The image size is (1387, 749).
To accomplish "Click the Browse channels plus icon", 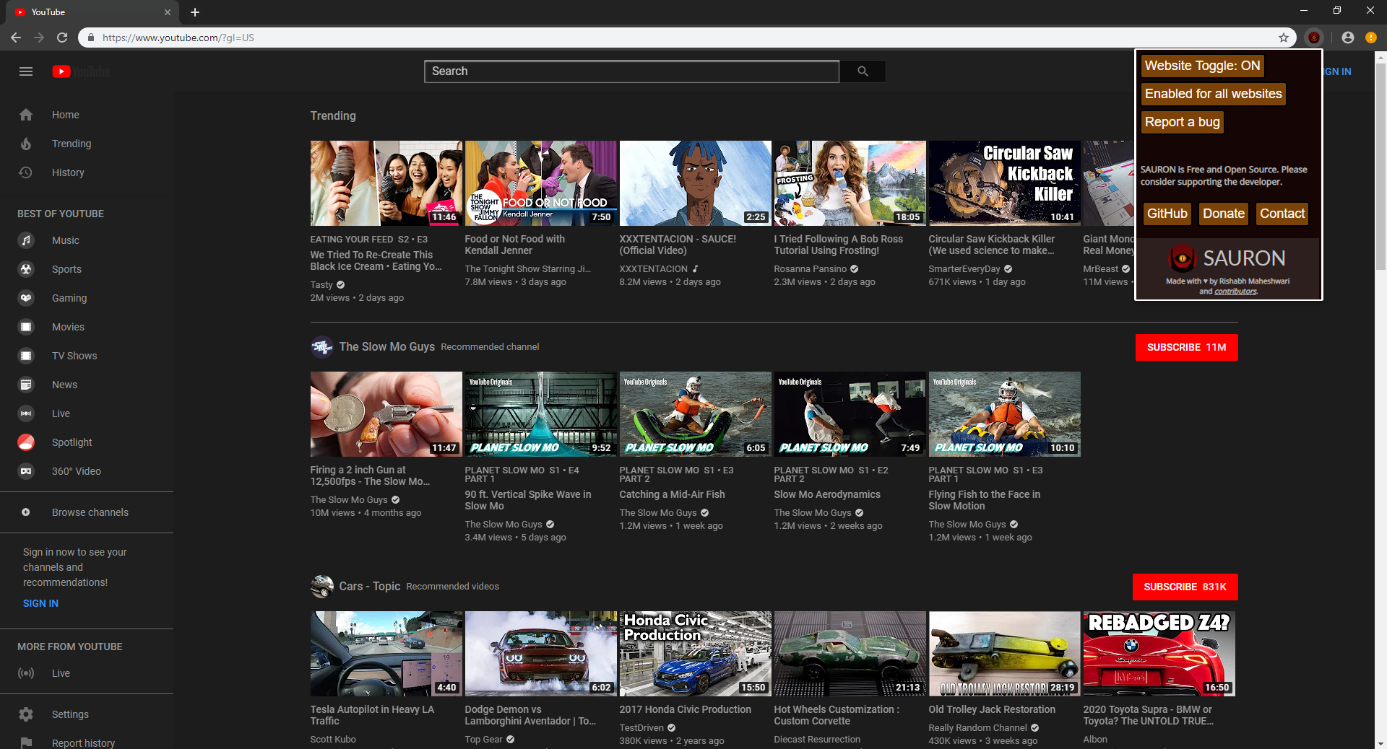I will 26,512.
